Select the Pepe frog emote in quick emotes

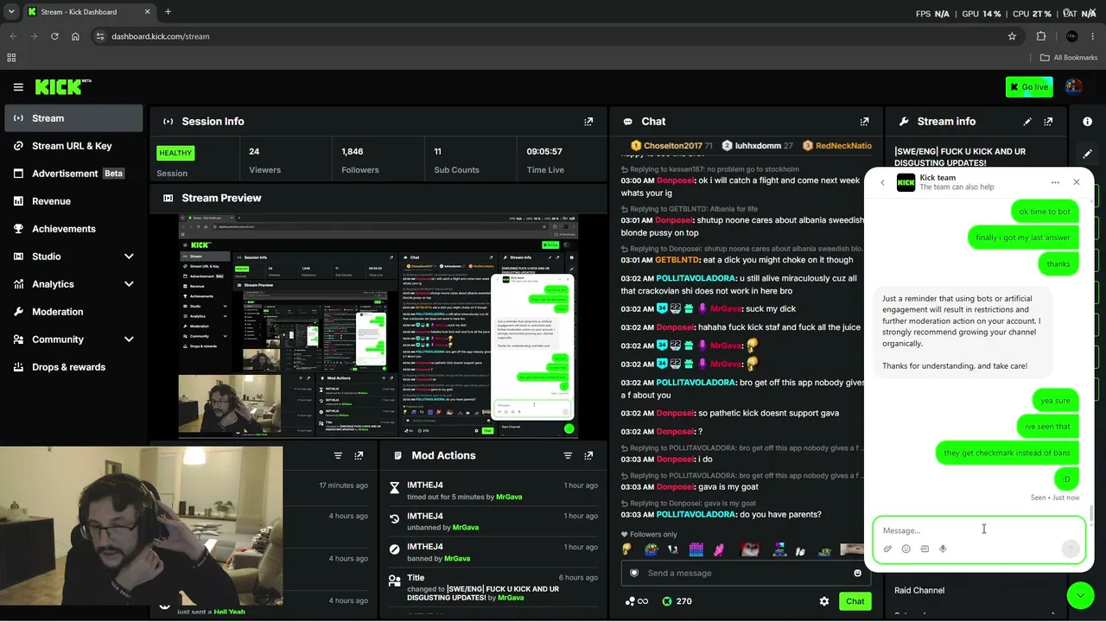(x=651, y=549)
